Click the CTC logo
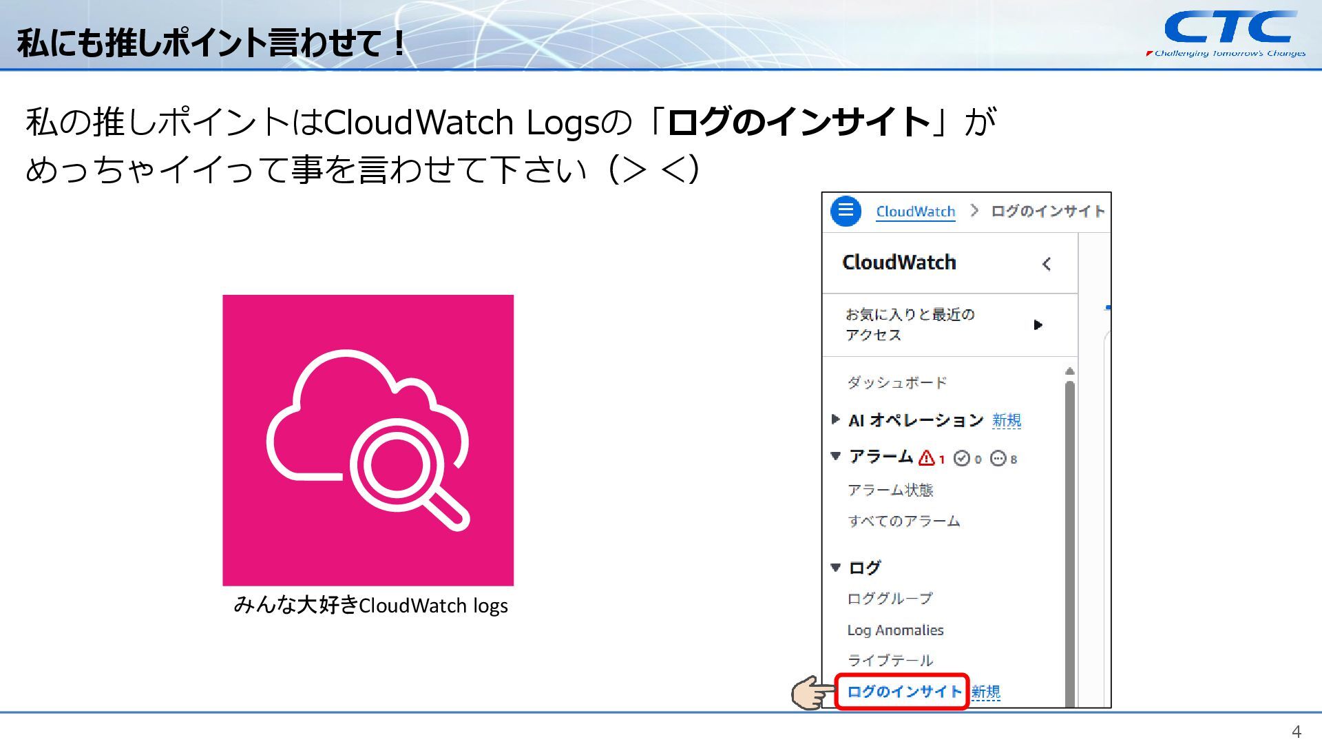 (x=1227, y=33)
